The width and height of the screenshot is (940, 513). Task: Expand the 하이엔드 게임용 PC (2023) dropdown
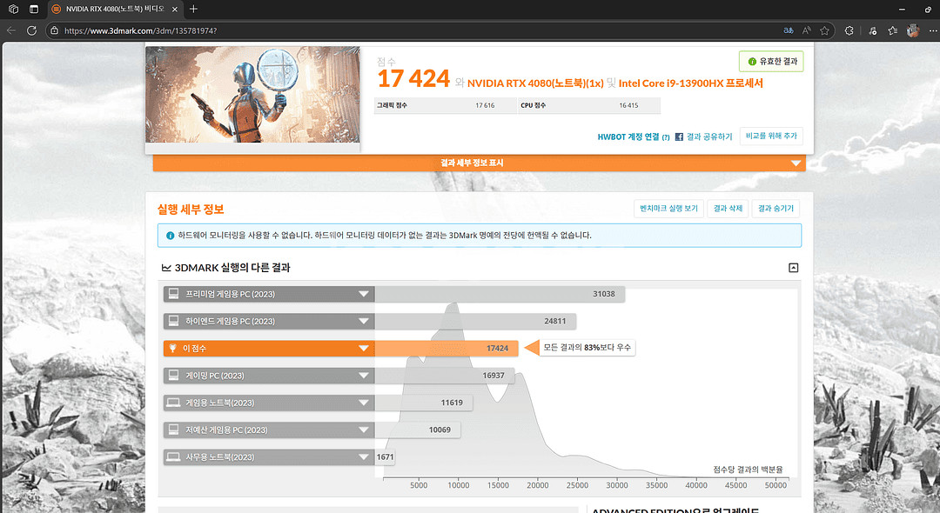click(x=363, y=322)
